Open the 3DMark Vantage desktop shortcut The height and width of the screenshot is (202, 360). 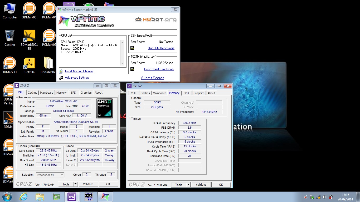click(x=8, y=95)
